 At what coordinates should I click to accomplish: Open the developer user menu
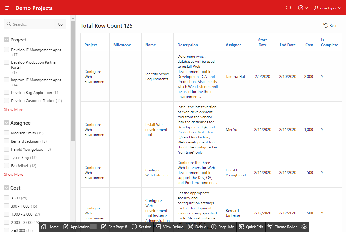[x=328, y=8]
